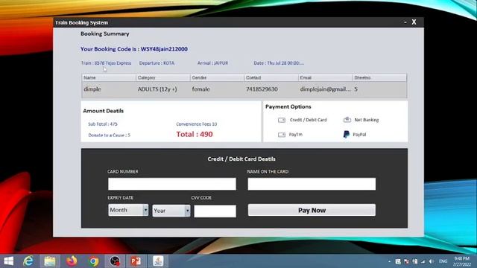477x268 pixels.
Task: Open the Action Center flag icon
Action: 406,261
